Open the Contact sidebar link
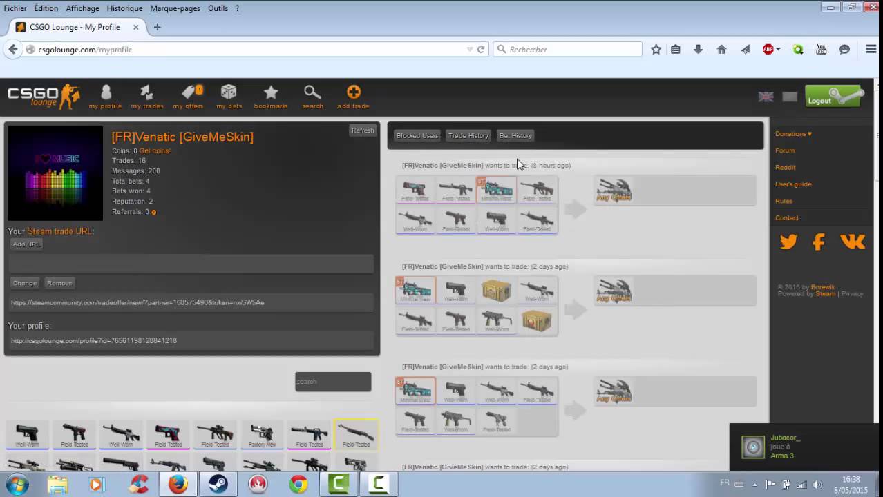This screenshot has height=497, width=883. click(787, 217)
